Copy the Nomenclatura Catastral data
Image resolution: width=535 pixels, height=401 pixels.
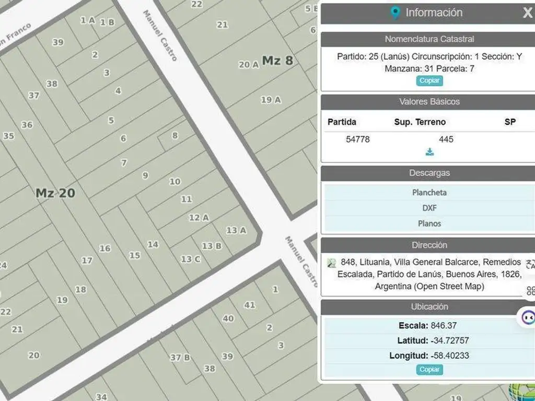429,81
